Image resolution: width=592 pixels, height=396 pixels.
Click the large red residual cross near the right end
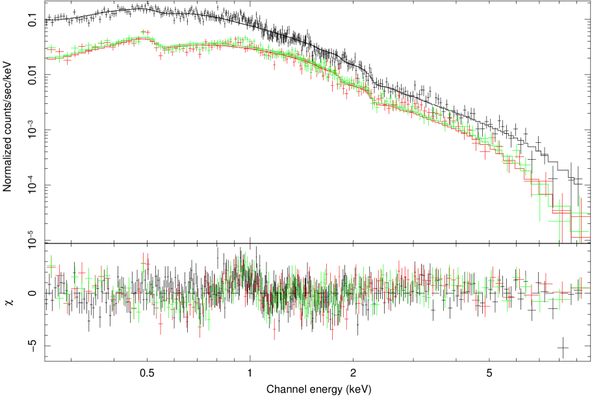[546, 283]
